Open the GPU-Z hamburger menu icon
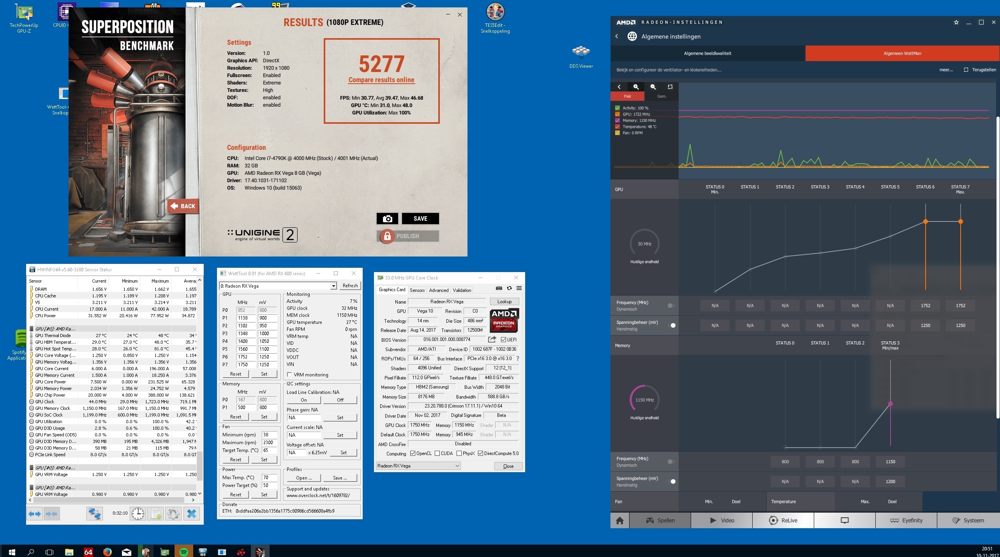The height and width of the screenshot is (557, 1000). pos(519,288)
